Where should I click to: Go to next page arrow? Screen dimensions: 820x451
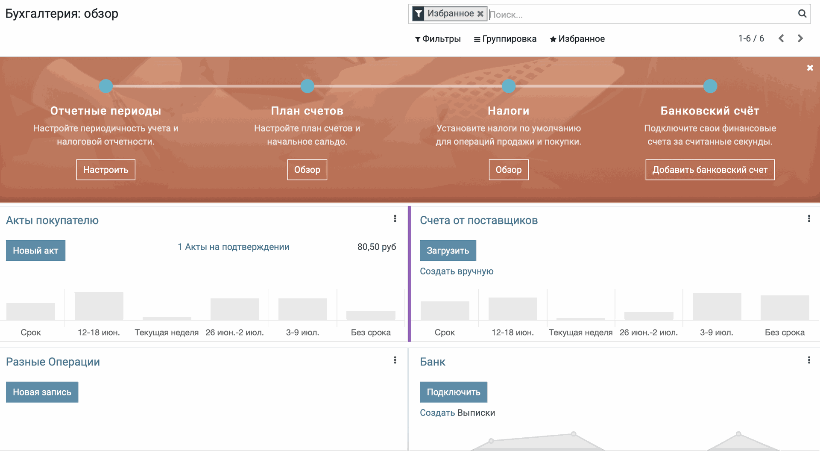(800, 38)
